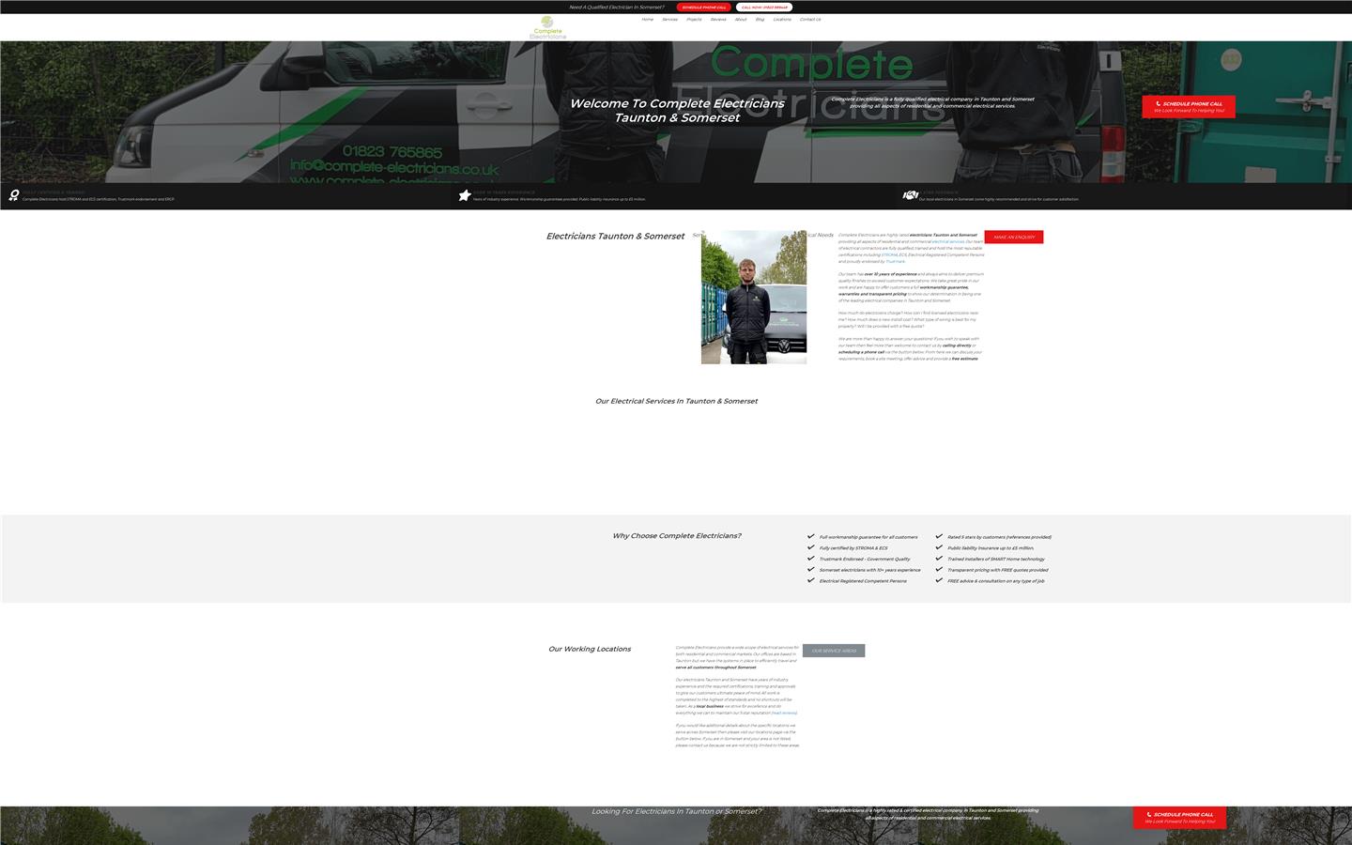This screenshot has height=845, width=1352.
Task: Click the OUR SERVICE AREAS button
Action: pyautogui.click(x=833, y=650)
